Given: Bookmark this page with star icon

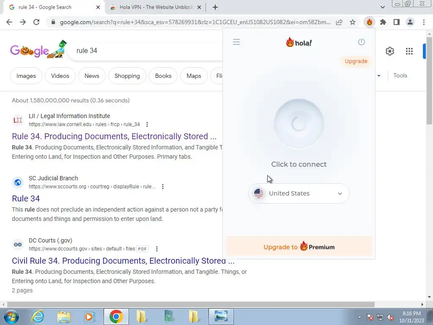Looking at the screenshot, I should pyautogui.click(x=352, y=22).
